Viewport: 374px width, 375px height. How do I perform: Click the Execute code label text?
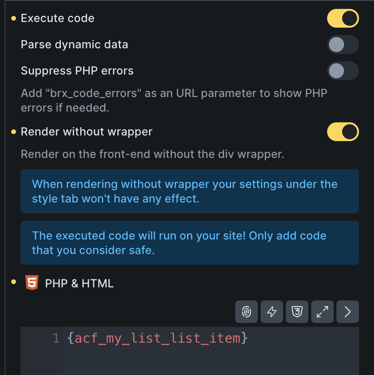tap(58, 19)
